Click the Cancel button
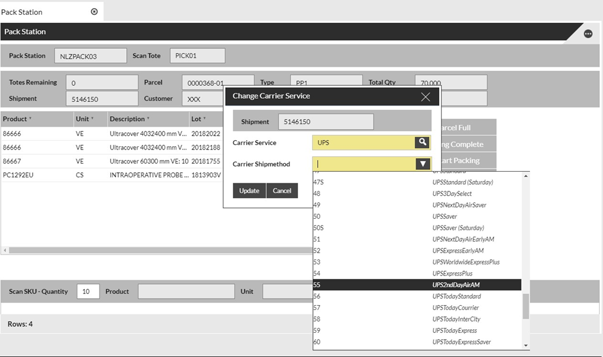This screenshot has height=357, width=603. [x=282, y=191]
